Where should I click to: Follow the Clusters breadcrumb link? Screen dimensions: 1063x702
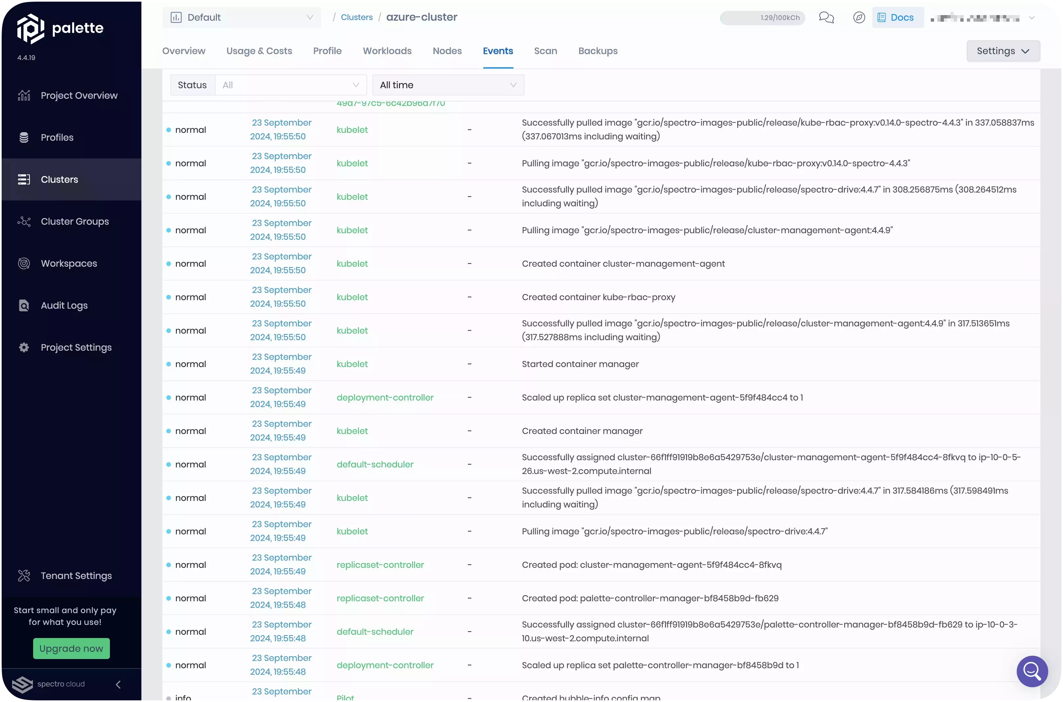tap(356, 17)
